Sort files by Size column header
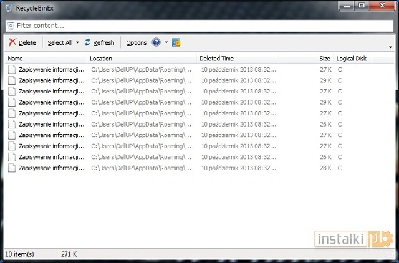The image size is (399, 263). tap(324, 58)
